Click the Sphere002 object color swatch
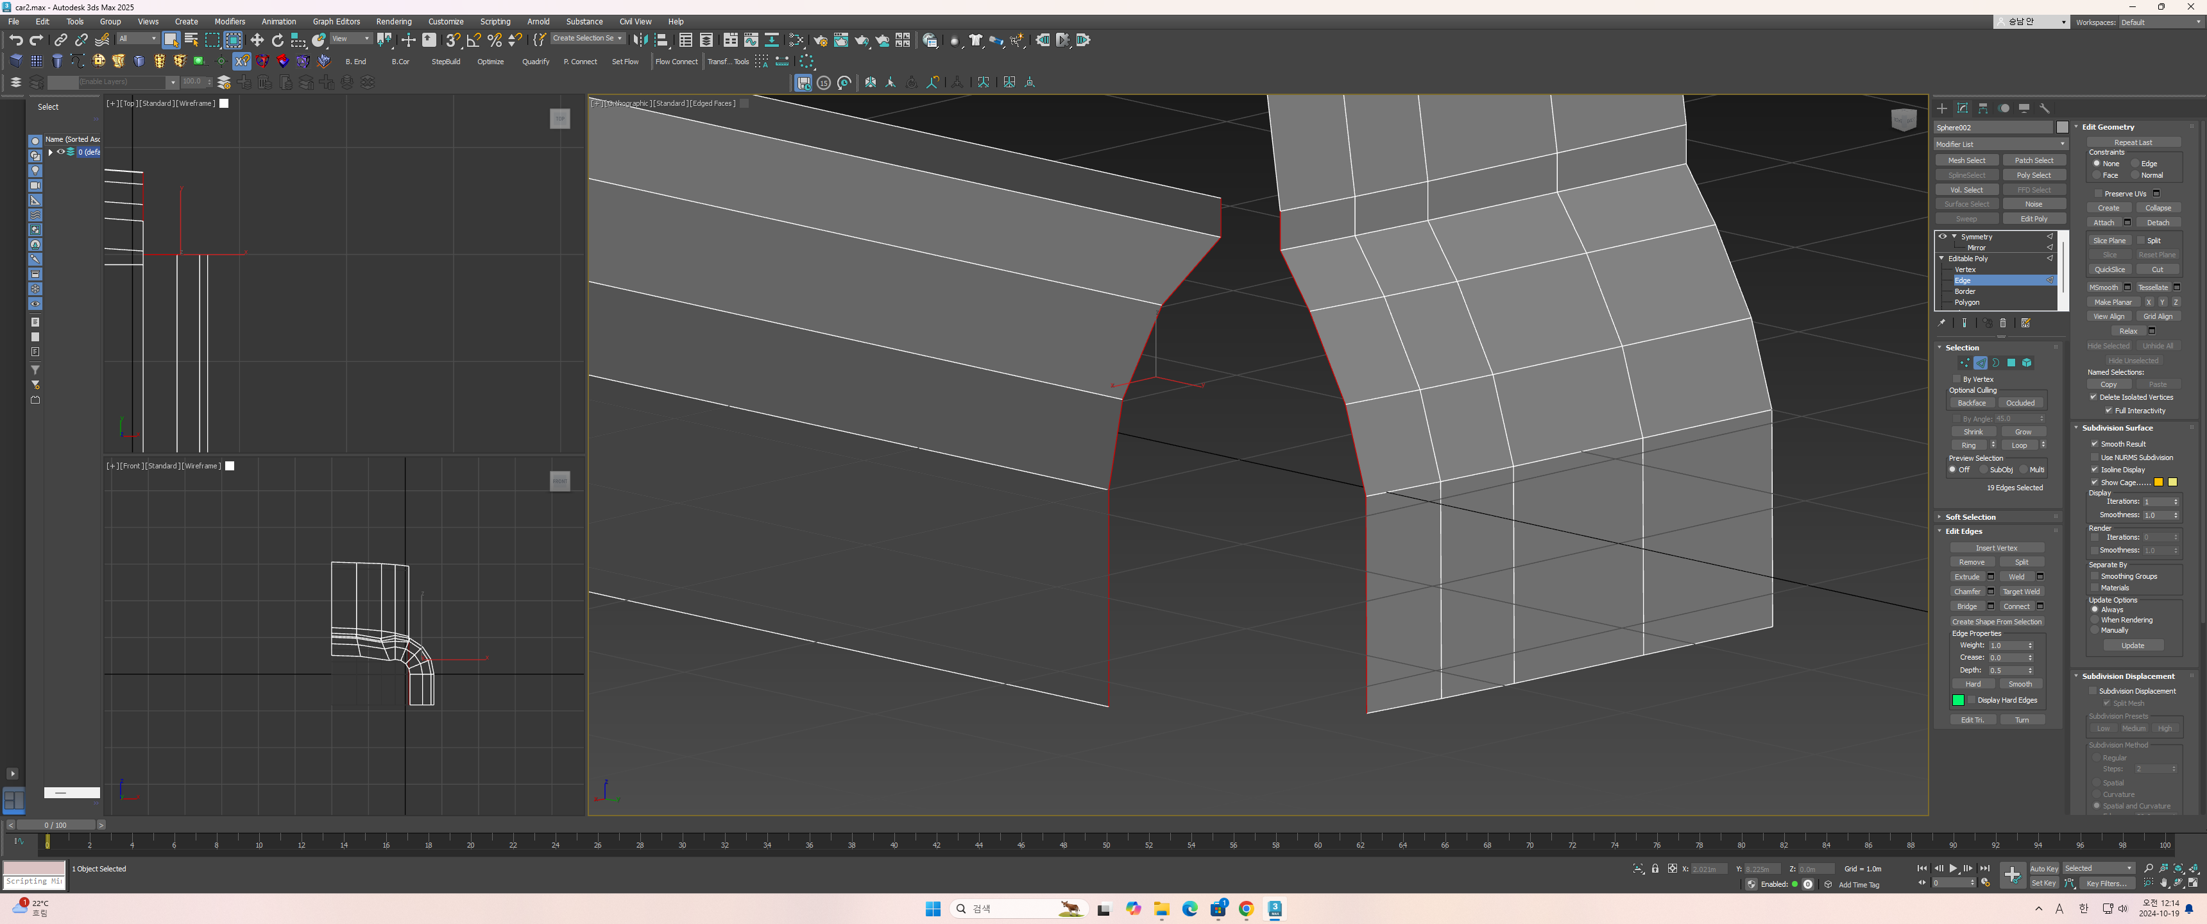2207x924 pixels. pos(2061,128)
